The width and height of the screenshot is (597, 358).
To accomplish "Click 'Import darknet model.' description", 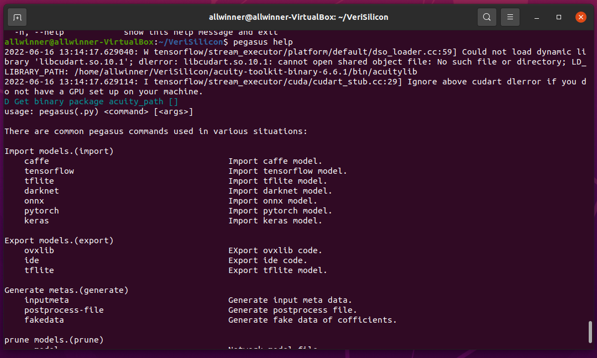I will (x=280, y=191).
